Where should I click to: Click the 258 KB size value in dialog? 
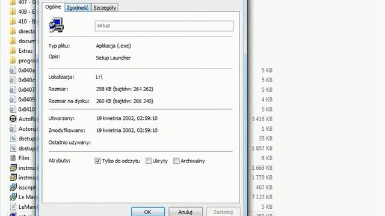125,89
